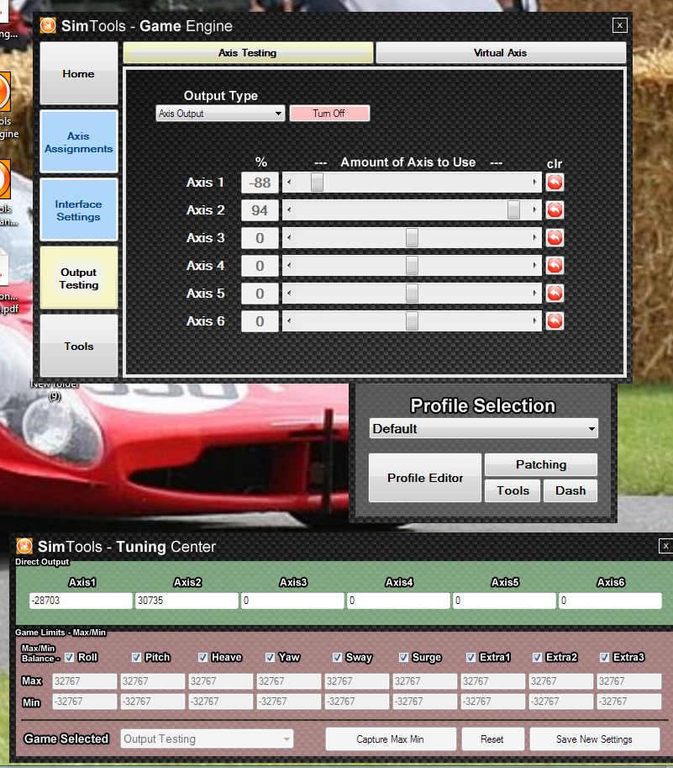Viewport: 673px width, 768px height.
Task: Click the Axis 4 slider thumb
Action: (x=413, y=266)
